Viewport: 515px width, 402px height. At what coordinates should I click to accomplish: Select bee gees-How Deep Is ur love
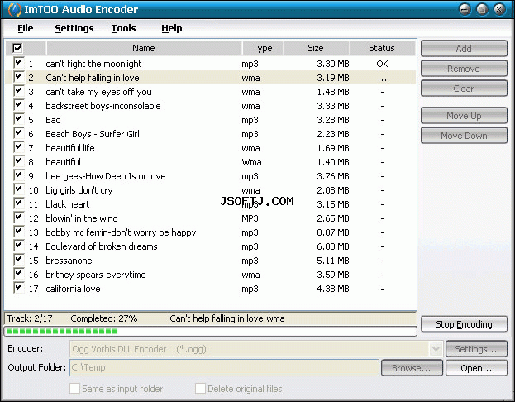[x=210, y=176]
